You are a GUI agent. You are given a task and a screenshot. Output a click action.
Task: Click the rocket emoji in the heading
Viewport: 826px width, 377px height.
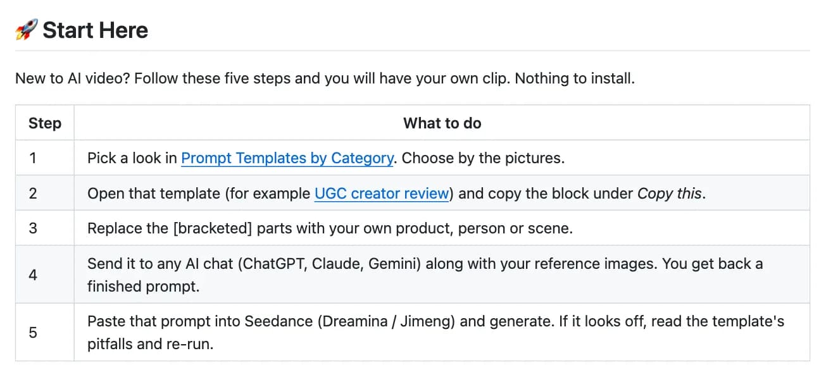(x=27, y=30)
